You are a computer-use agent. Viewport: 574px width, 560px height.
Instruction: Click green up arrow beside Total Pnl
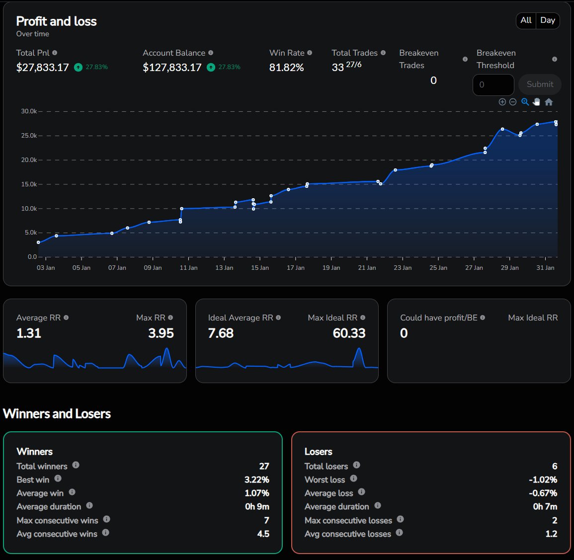pyautogui.click(x=78, y=68)
